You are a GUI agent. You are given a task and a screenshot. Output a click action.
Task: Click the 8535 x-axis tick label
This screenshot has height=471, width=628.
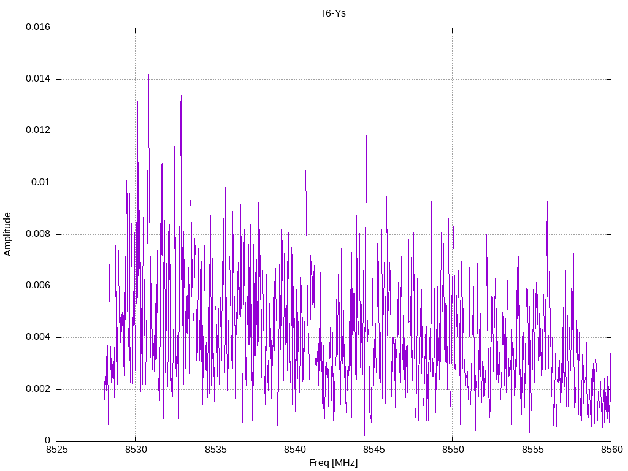click(215, 450)
